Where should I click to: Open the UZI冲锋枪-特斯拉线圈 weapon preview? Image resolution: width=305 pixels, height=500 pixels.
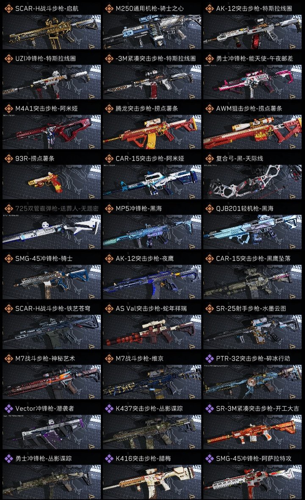click(x=52, y=82)
